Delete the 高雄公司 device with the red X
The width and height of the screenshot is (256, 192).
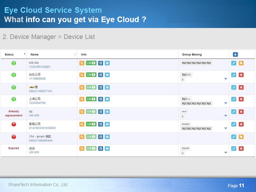pos(241,125)
